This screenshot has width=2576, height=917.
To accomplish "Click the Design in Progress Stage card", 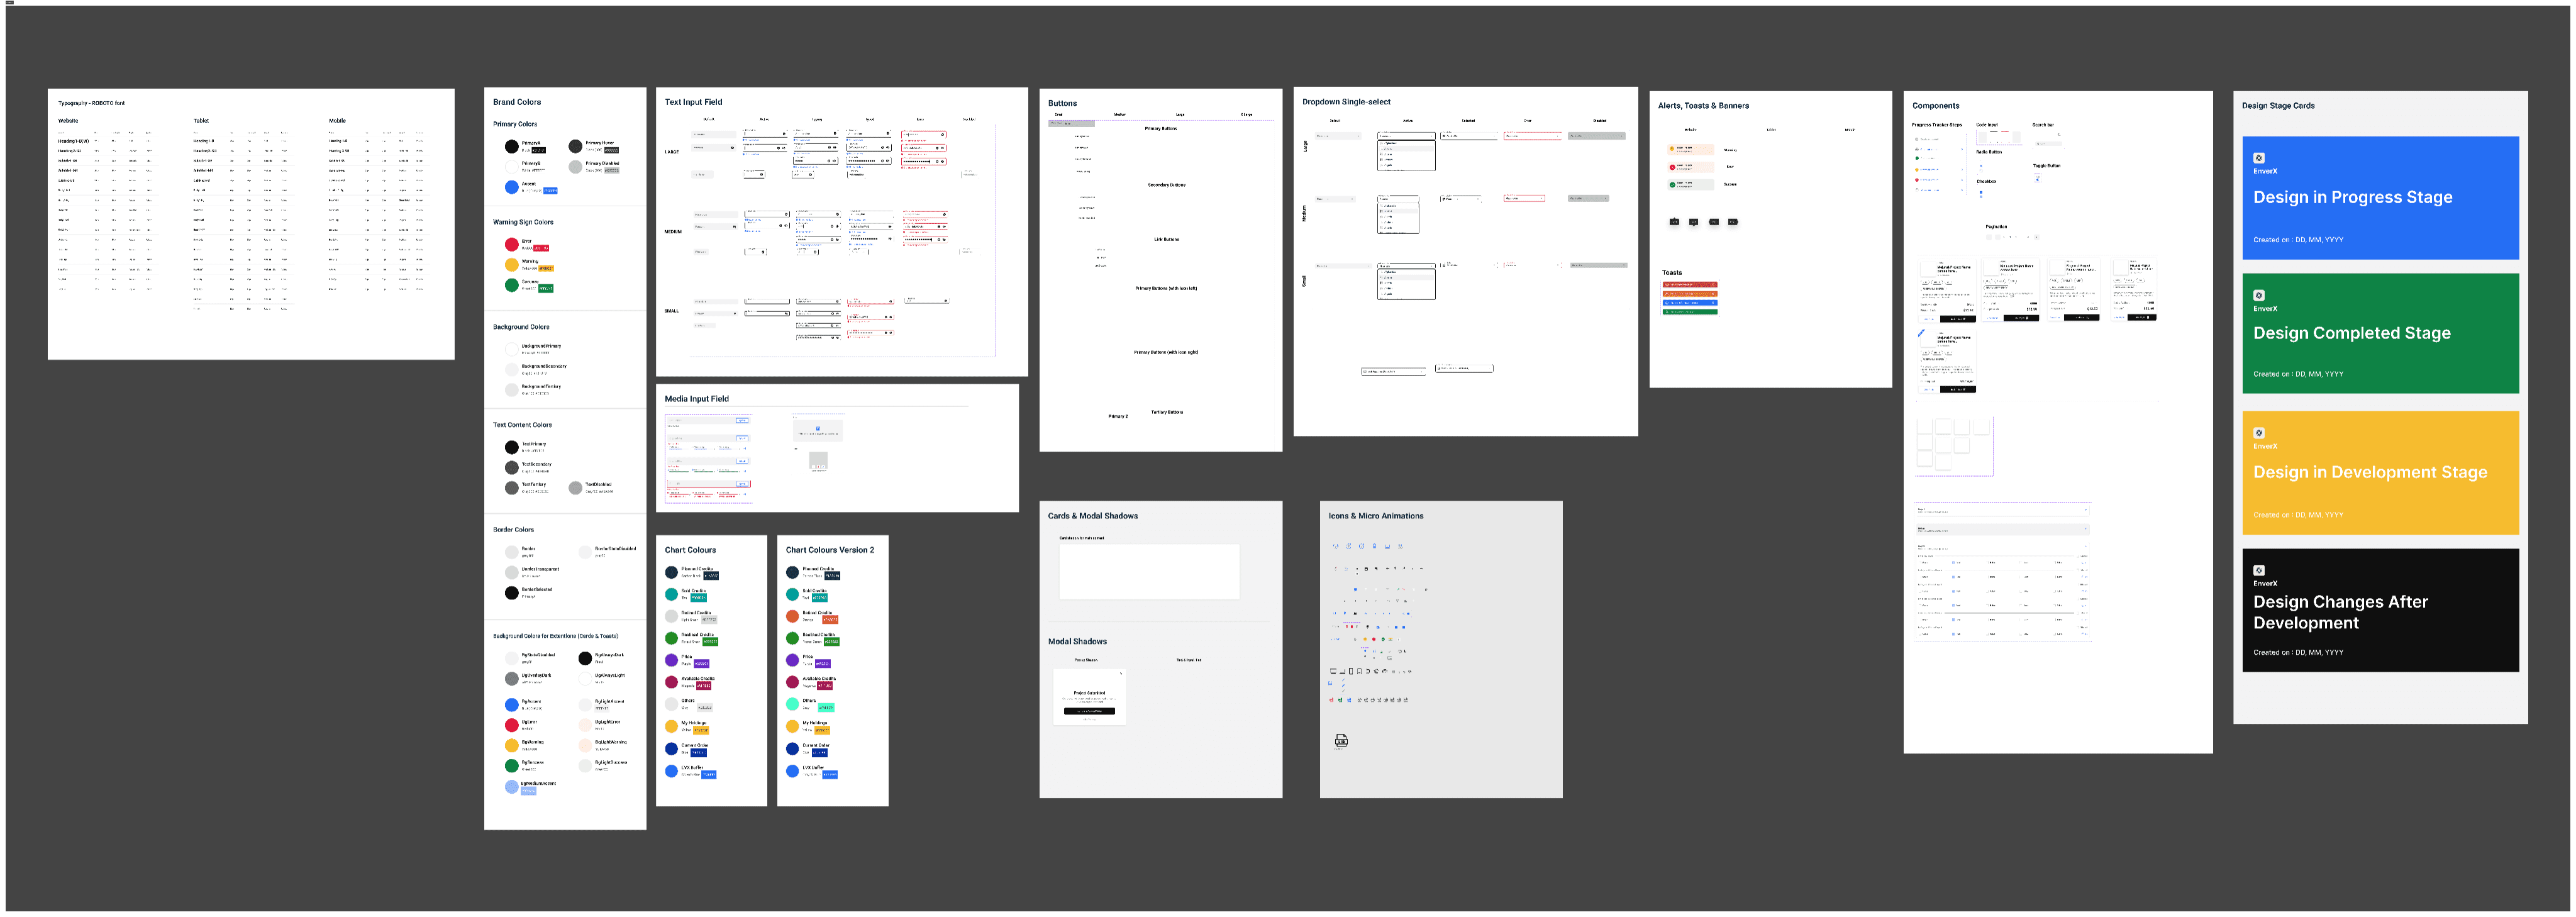I will click(2380, 198).
